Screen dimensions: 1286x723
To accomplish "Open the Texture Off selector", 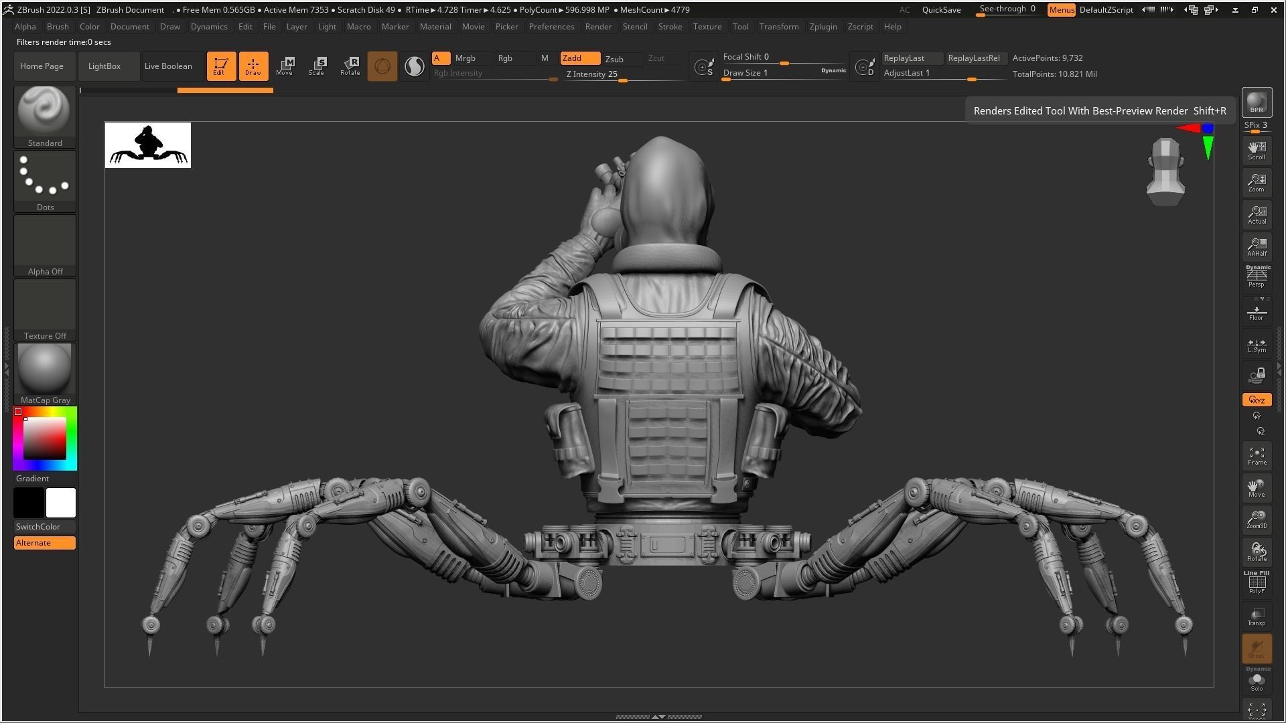I will click(45, 309).
